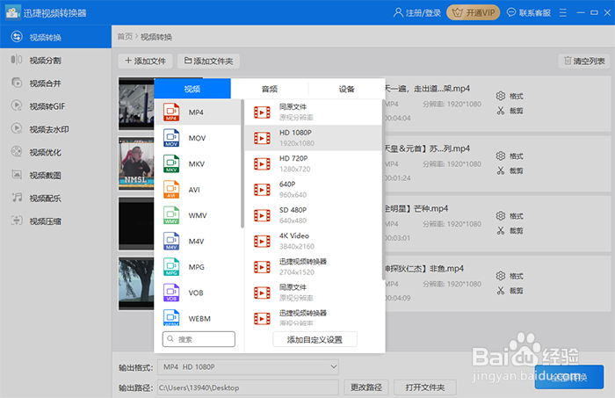Viewport: 615px width, 398px height.
Task: Choose HD 1080P 1920x1080 resolution
Action: (313, 138)
